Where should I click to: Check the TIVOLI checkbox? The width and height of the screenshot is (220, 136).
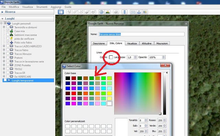pos(8,69)
